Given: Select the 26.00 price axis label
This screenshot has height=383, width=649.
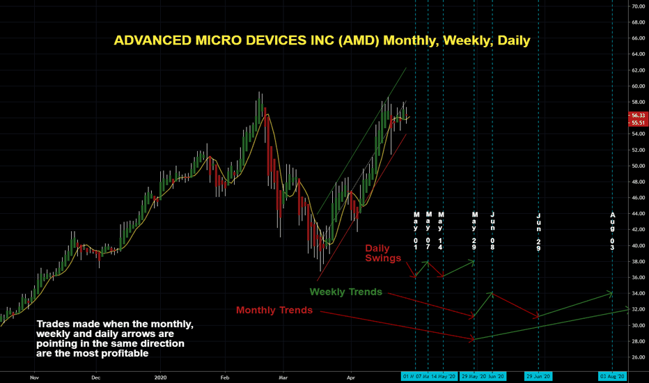Looking at the screenshot, I should point(639,357).
